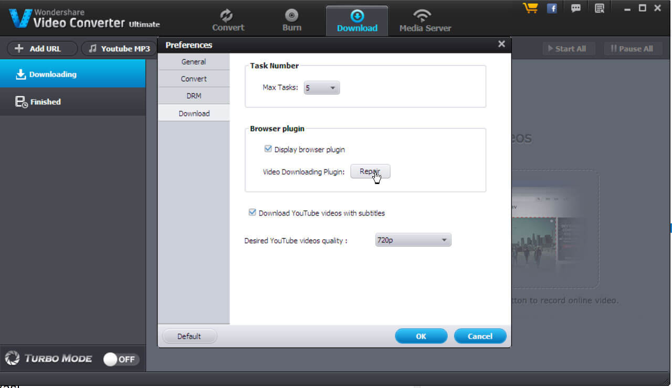Open the registration list icon
Image resolution: width=672 pixels, height=388 pixels.
tap(600, 8)
